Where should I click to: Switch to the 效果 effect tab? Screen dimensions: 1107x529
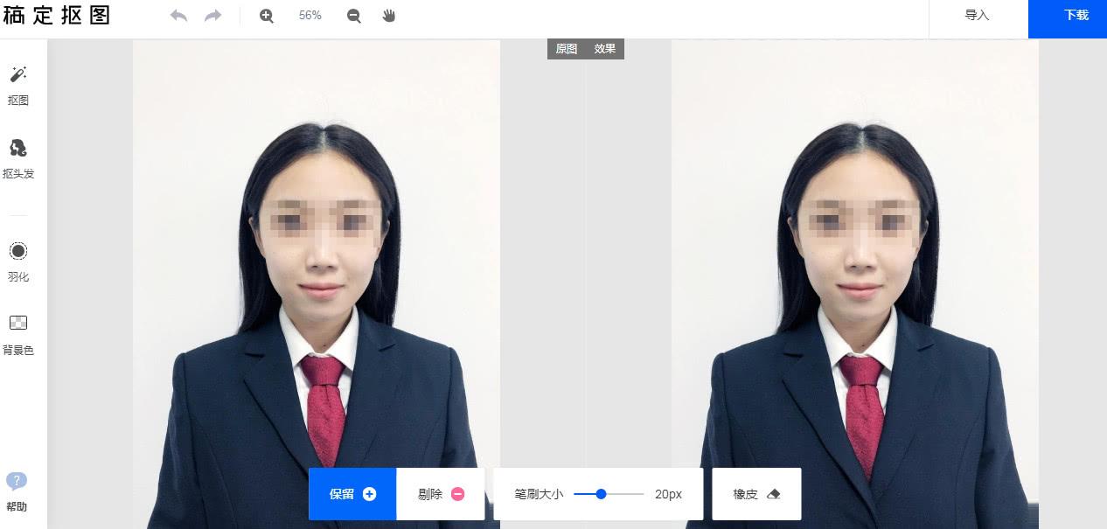(x=606, y=49)
